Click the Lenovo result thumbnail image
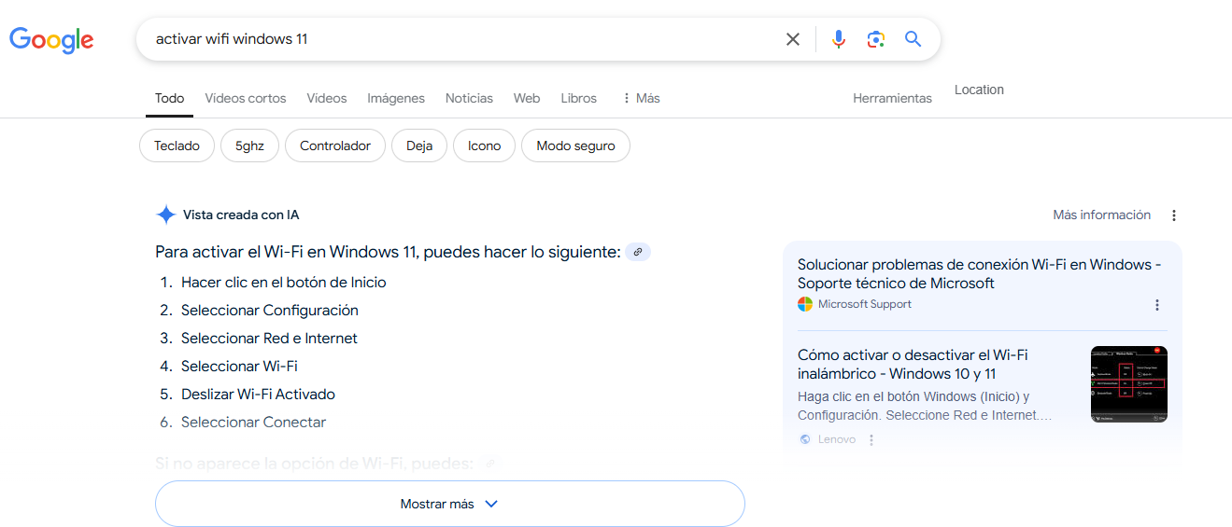1232x527 pixels. pyautogui.click(x=1129, y=384)
